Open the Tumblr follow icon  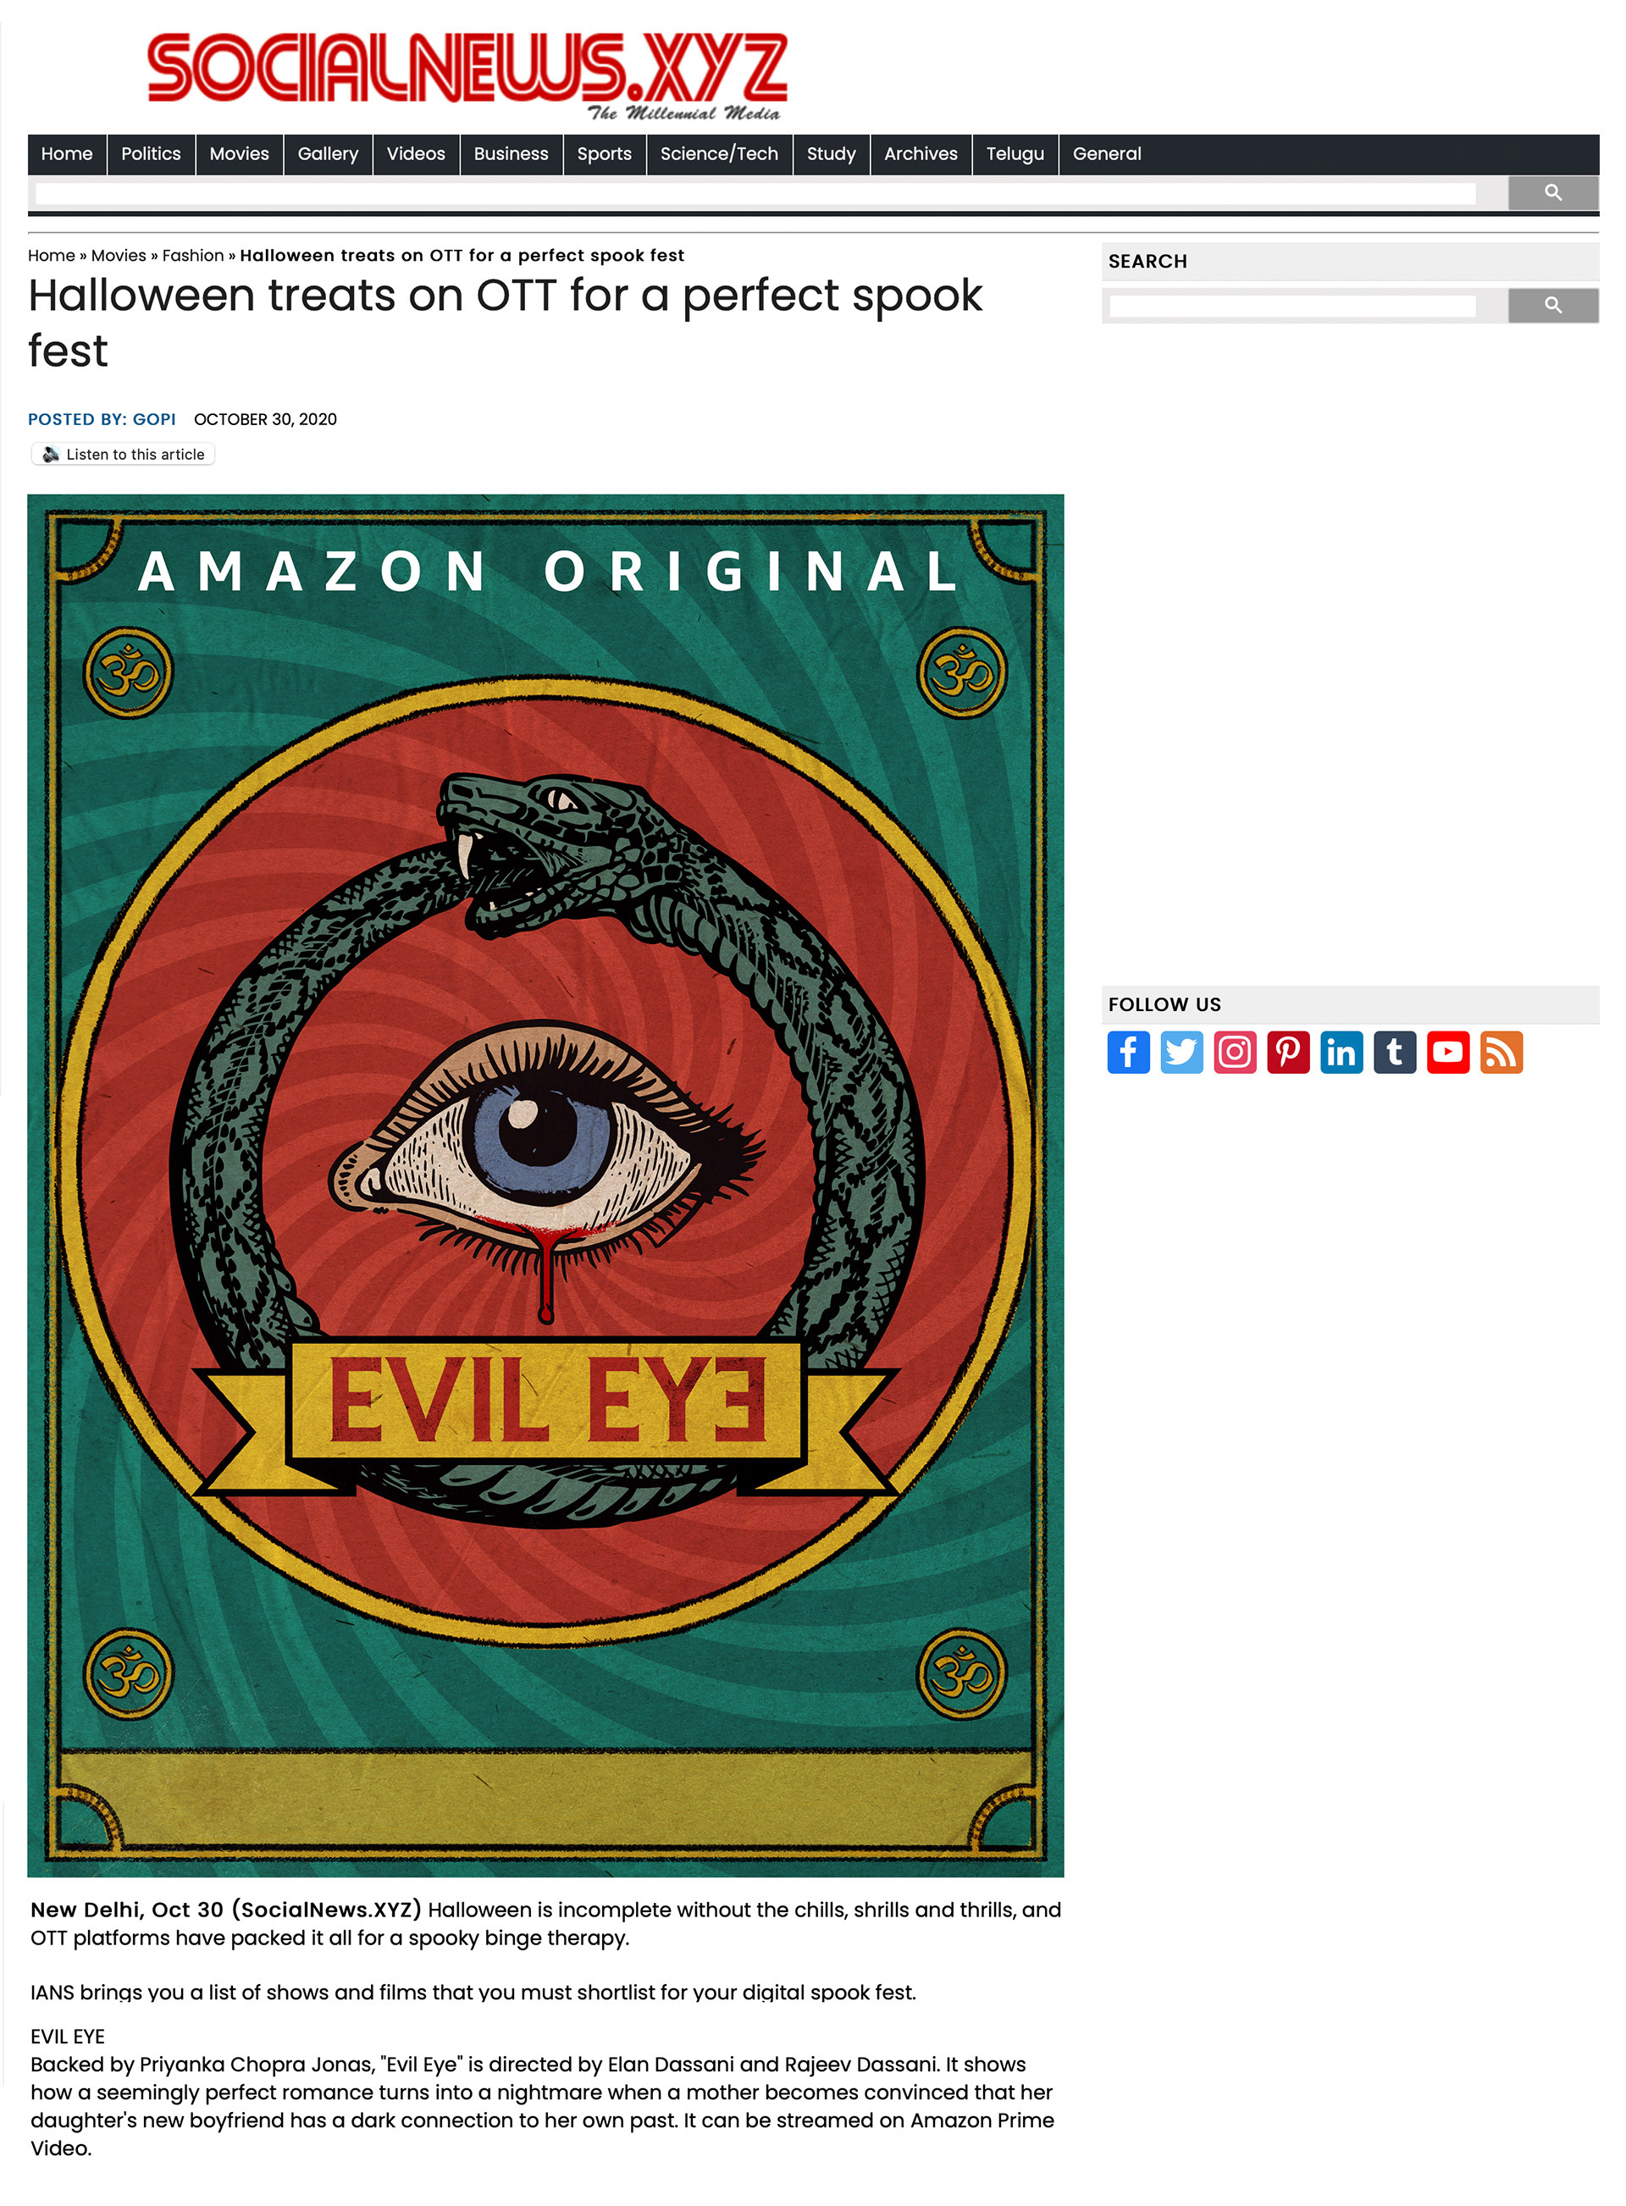[1395, 1052]
